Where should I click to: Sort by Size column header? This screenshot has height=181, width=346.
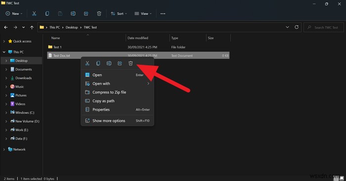coord(211,38)
